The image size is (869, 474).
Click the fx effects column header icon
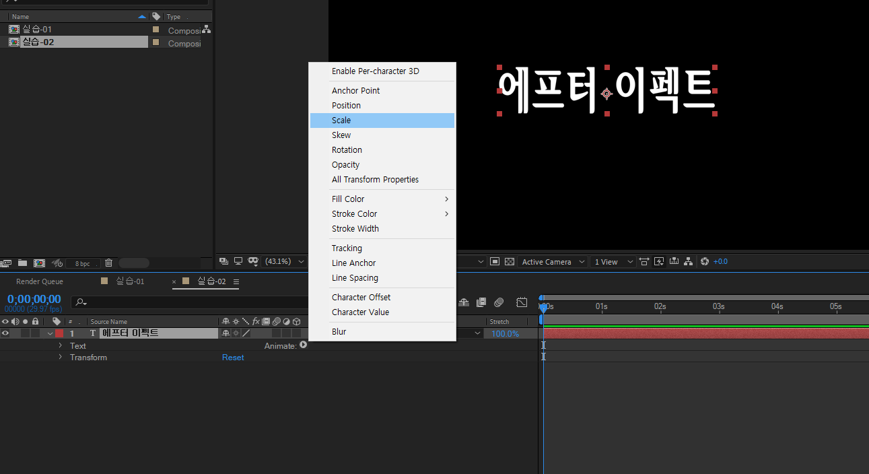[x=256, y=322]
